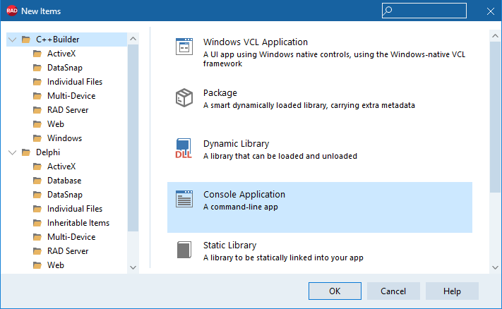This screenshot has height=309, width=502.
Task: Open the Database category
Action: 64,181
